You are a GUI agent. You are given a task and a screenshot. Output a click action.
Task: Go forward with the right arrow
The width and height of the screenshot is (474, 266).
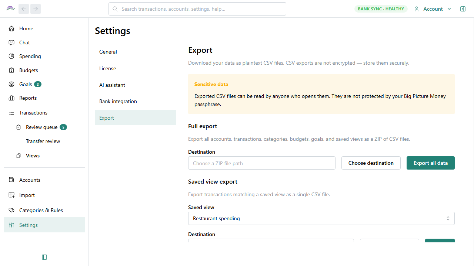coord(36,9)
